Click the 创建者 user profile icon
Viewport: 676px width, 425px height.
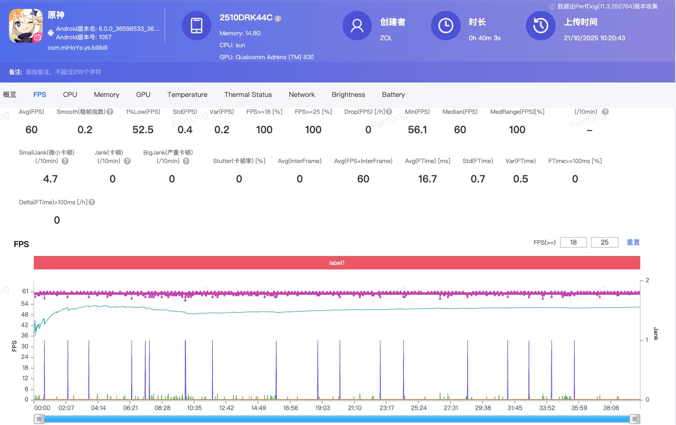click(356, 26)
